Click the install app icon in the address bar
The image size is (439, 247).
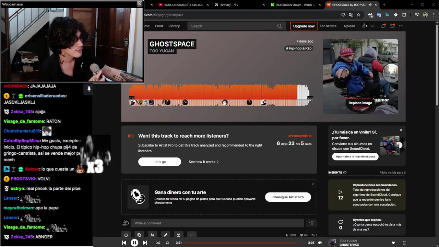point(343,15)
